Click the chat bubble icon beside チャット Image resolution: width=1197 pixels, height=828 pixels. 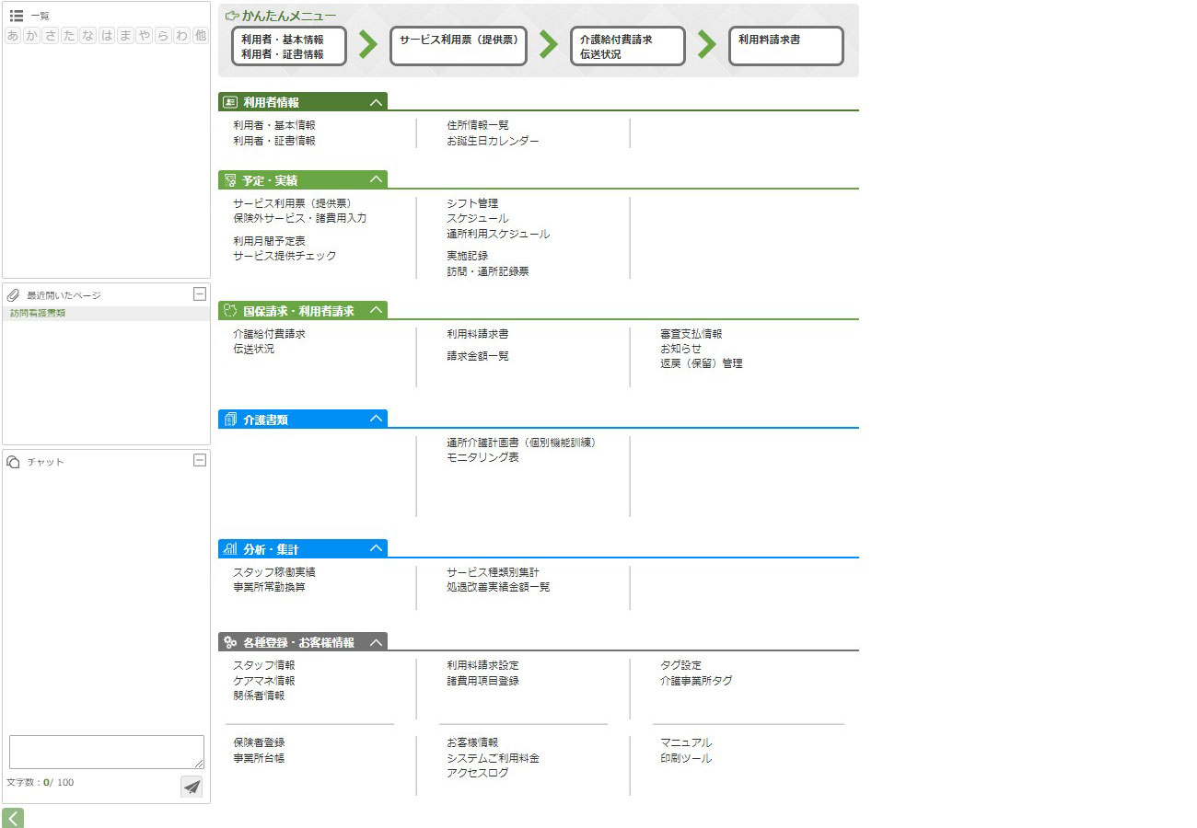(14, 462)
